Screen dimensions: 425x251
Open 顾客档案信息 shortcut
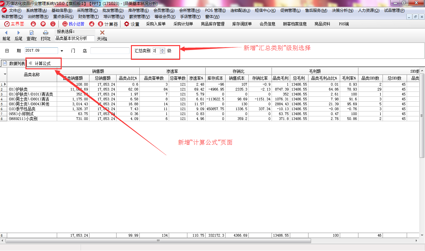point(295,24)
